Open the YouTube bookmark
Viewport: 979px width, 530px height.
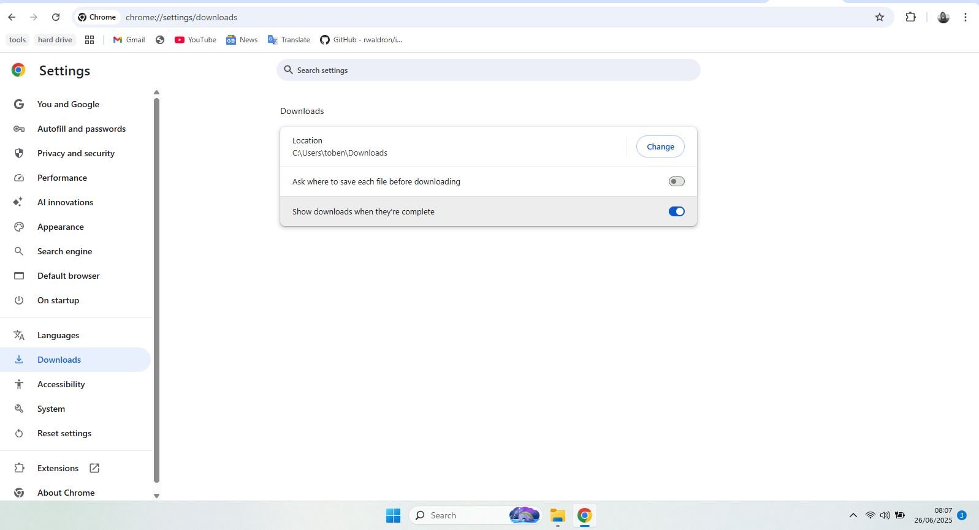coord(196,40)
